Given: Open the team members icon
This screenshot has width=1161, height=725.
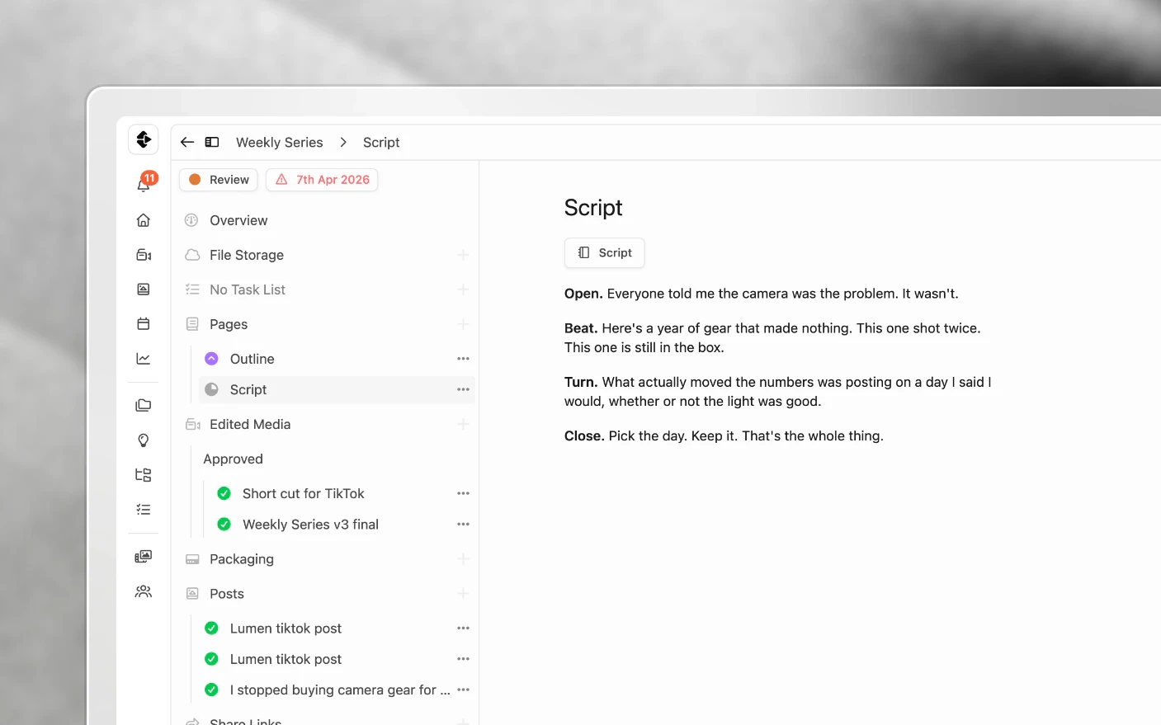Looking at the screenshot, I should point(144,591).
